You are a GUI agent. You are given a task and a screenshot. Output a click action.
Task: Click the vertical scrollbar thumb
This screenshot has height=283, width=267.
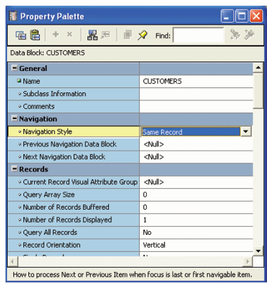click(258, 91)
